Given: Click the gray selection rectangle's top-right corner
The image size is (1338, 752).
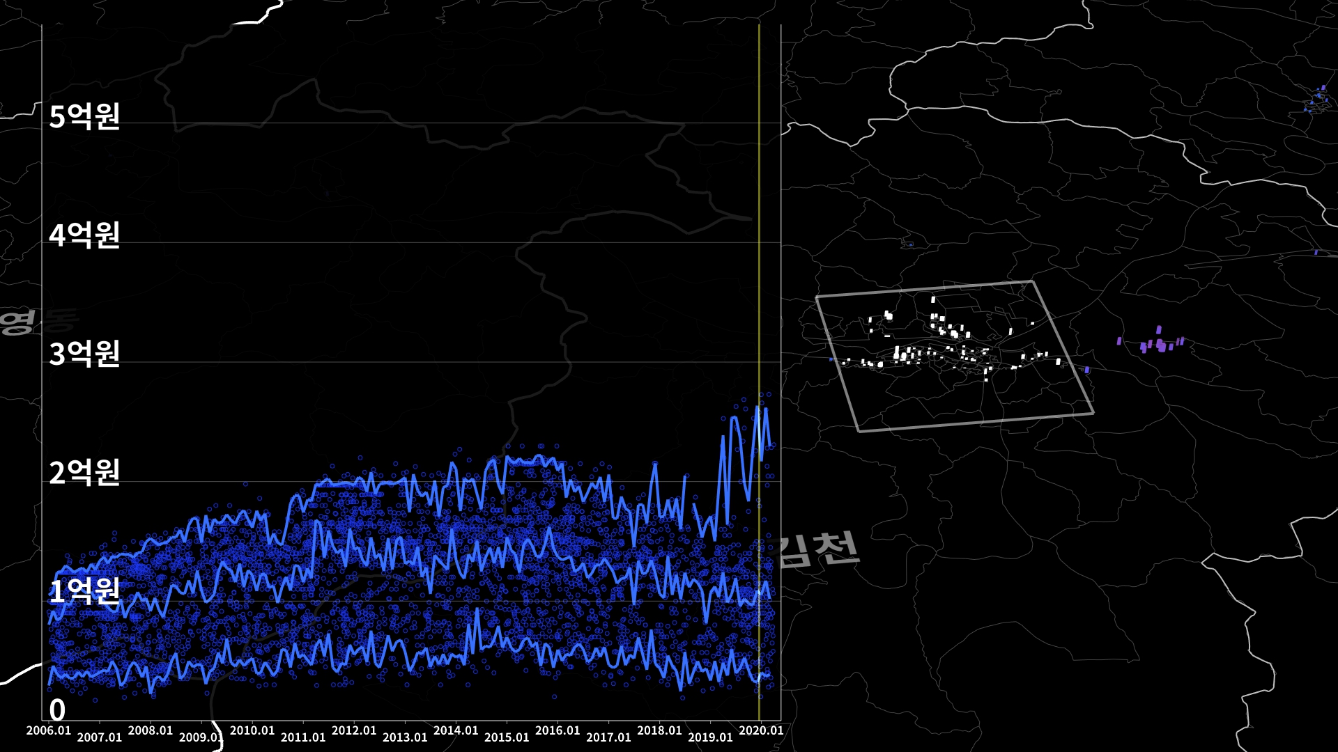Looking at the screenshot, I should point(1031,282).
